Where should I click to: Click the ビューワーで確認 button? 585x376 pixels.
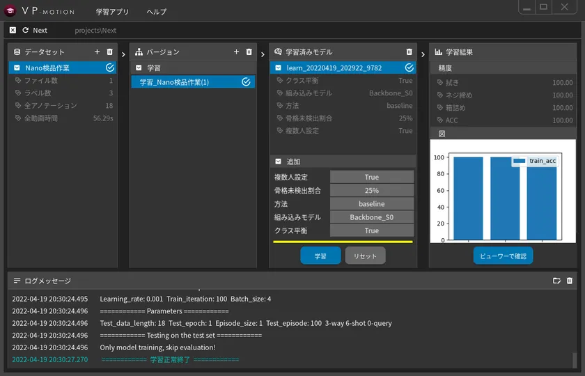point(503,256)
